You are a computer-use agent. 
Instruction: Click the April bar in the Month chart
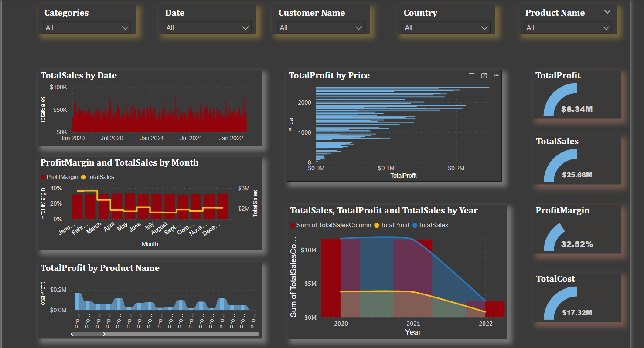point(117,206)
